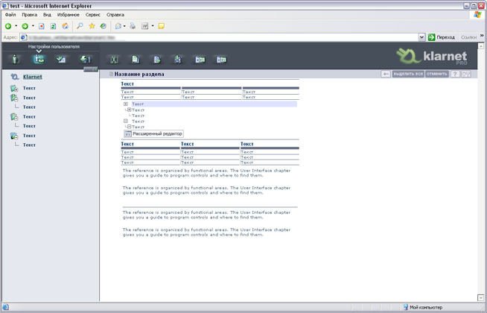
Task: Collapse the minus node in content tree
Action: [x=126, y=121]
